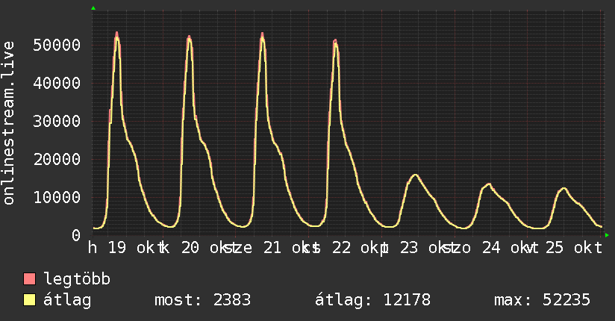Click the 10000 y-axis label
This screenshot has width=615, height=321.
pyautogui.click(x=57, y=197)
